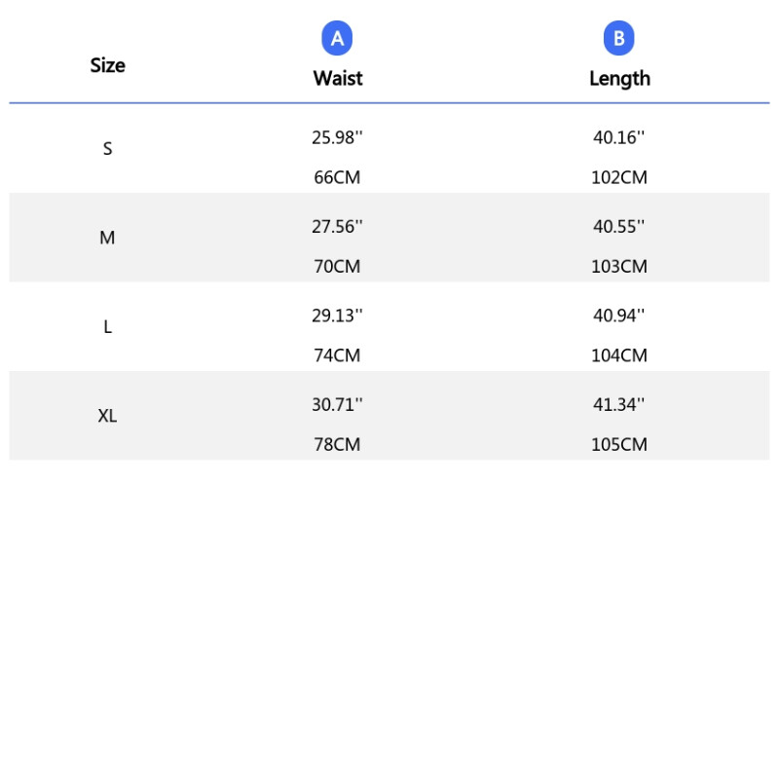This screenshot has width=779, height=779.
Task: Click the 40.55'' length value
Action: click(x=619, y=227)
